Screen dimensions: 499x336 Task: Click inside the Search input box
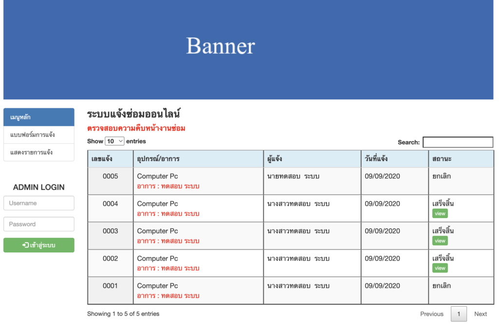coord(458,142)
